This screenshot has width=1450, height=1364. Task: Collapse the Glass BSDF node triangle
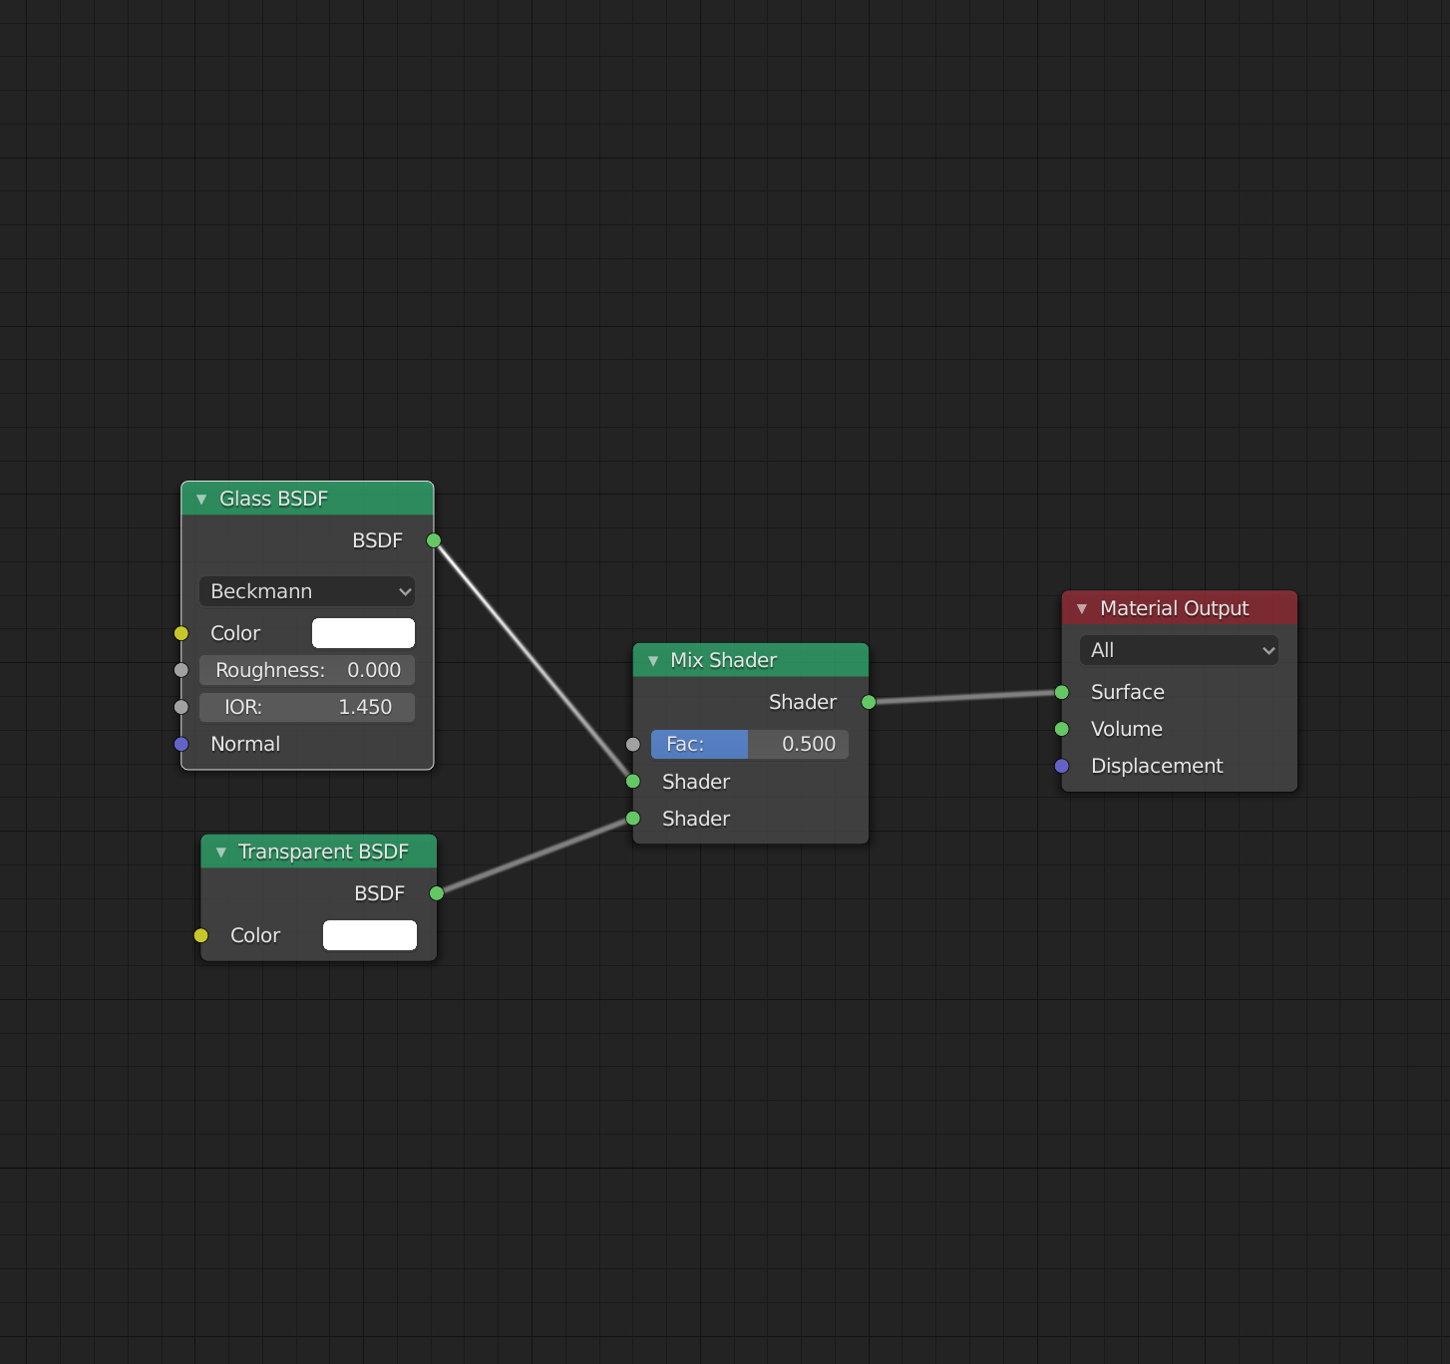201,500
